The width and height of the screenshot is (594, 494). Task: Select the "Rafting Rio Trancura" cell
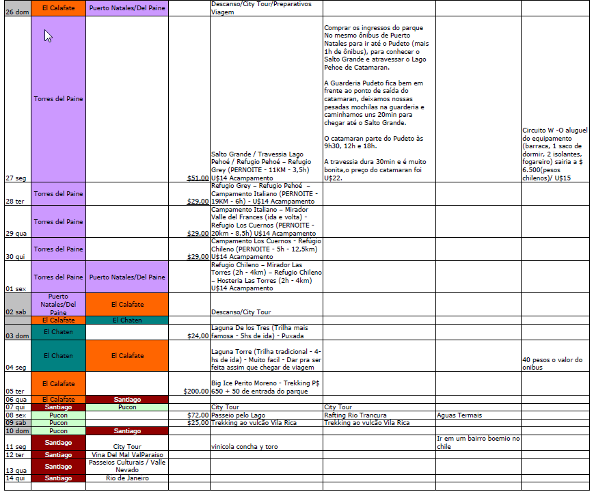pyautogui.click(x=378, y=415)
